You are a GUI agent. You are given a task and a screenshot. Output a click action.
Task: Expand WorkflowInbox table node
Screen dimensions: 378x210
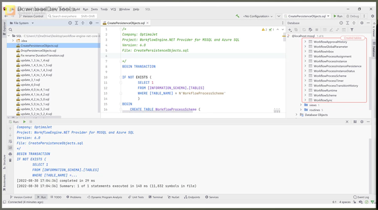coord(305,51)
